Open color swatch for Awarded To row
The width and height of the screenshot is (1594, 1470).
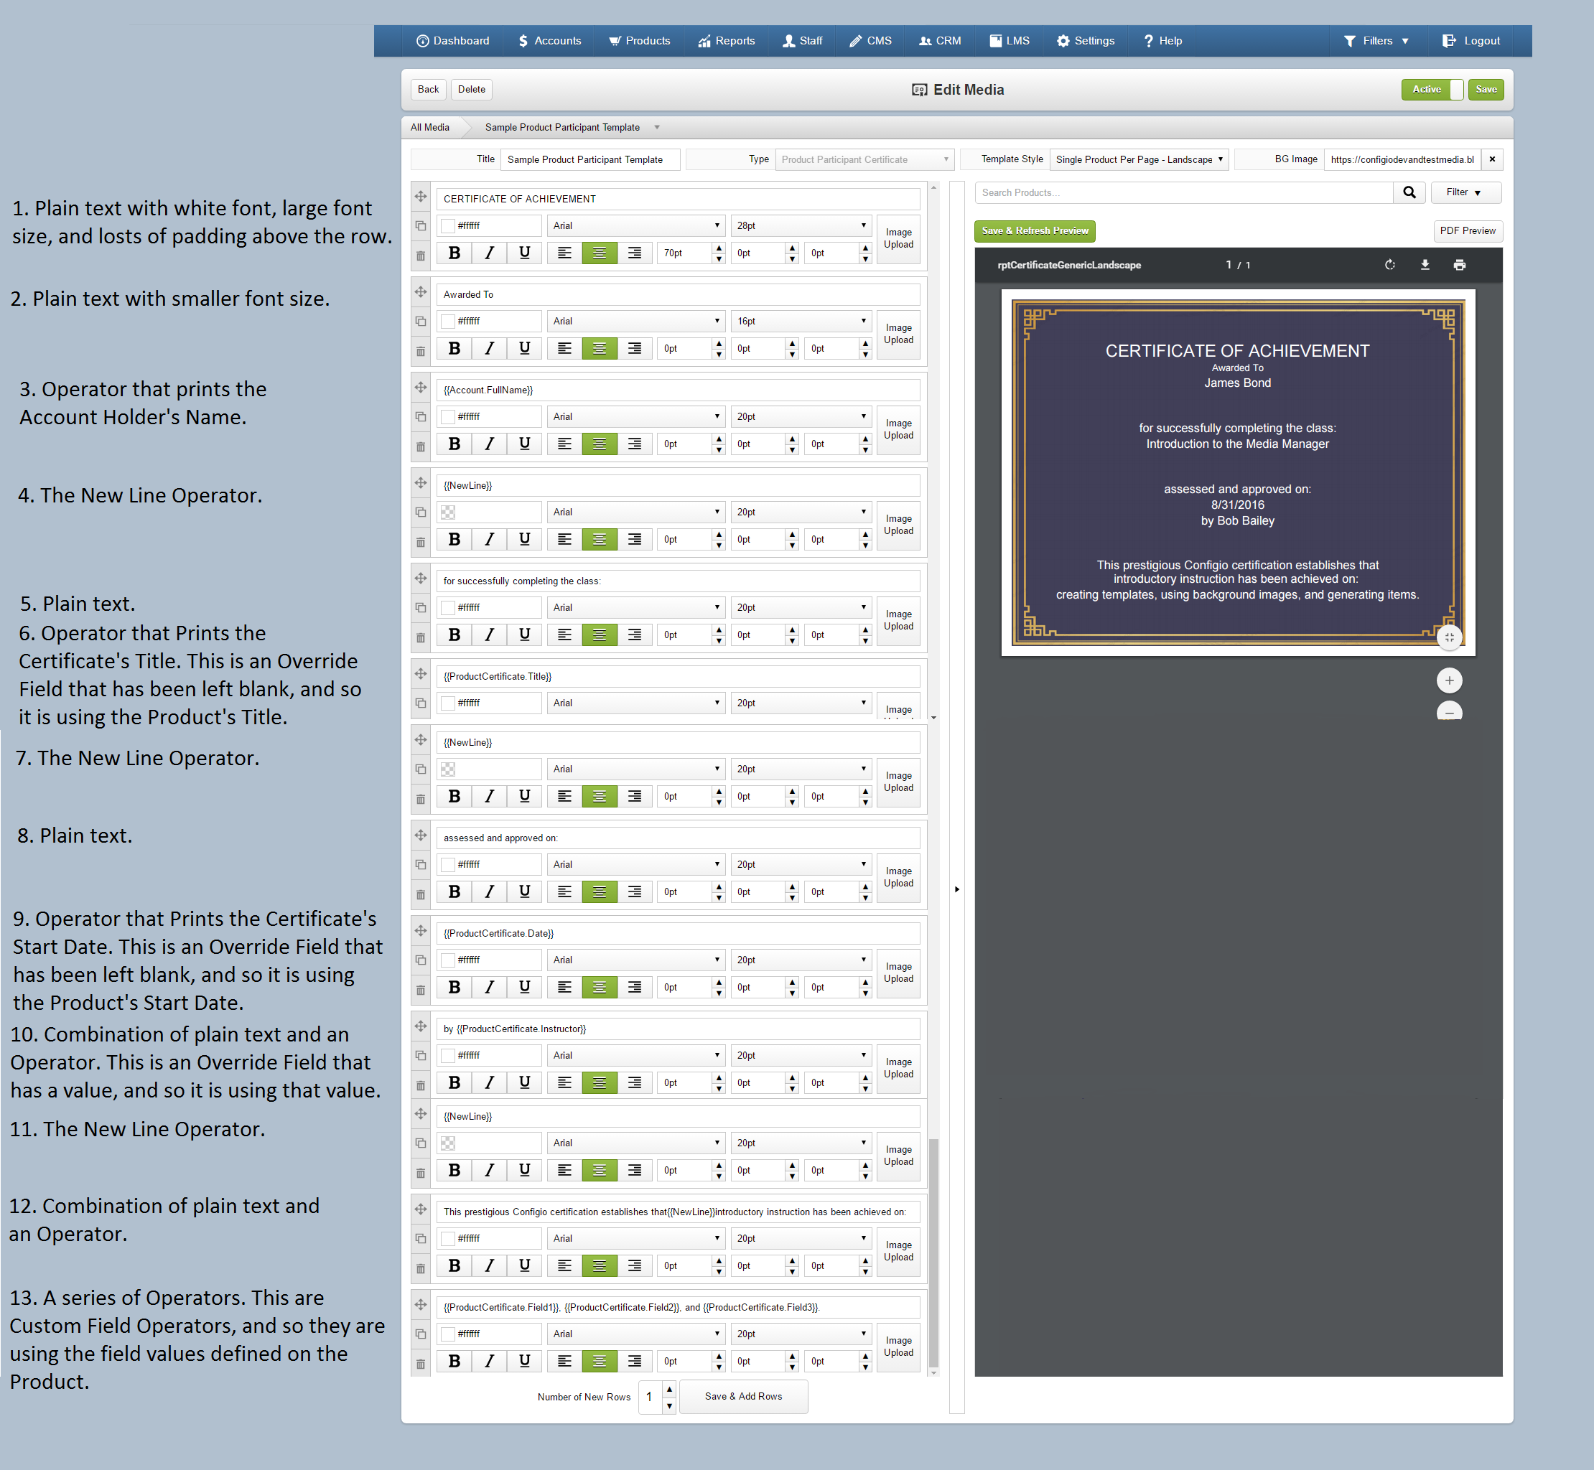tap(448, 322)
